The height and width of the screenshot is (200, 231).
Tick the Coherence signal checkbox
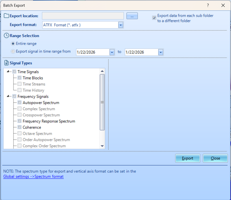[x=20, y=127]
